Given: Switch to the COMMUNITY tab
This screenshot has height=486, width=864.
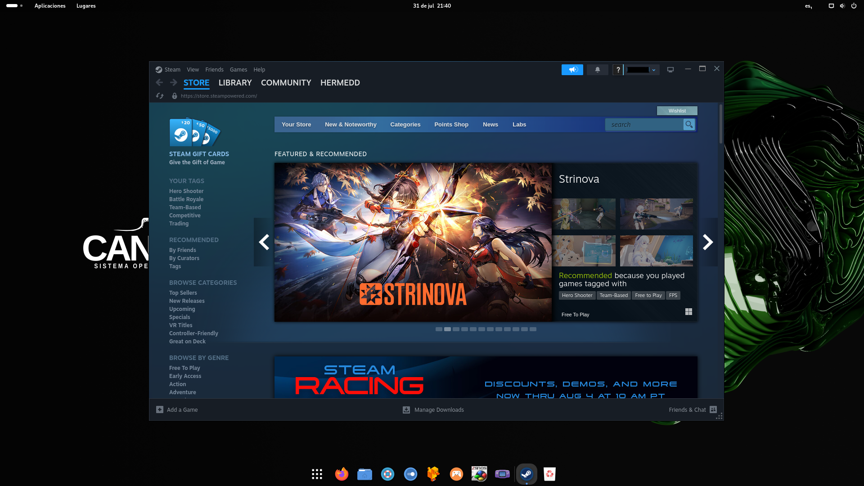Looking at the screenshot, I should (x=286, y=83).
